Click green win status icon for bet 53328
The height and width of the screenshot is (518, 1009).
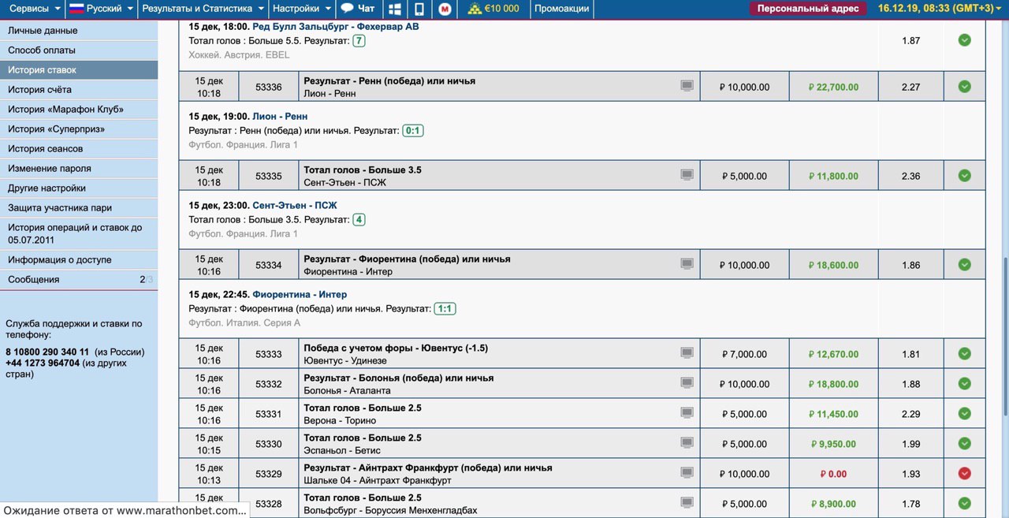pyautogui.click(x=964, y=503)
